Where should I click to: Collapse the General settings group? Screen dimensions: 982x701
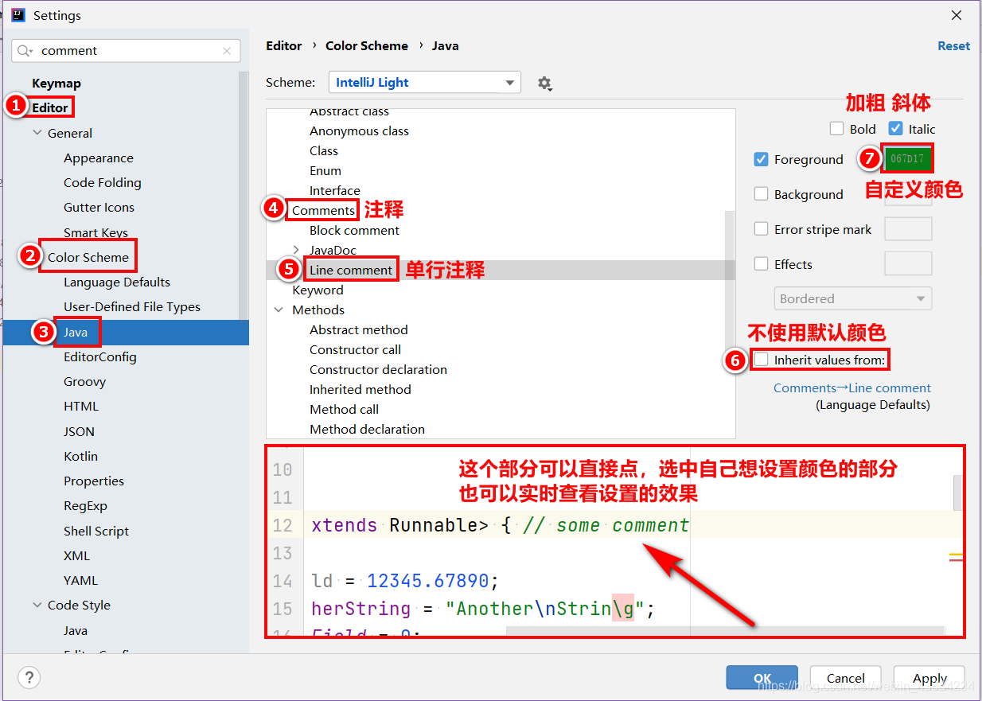pyautogui.click(x=37, y=133)
